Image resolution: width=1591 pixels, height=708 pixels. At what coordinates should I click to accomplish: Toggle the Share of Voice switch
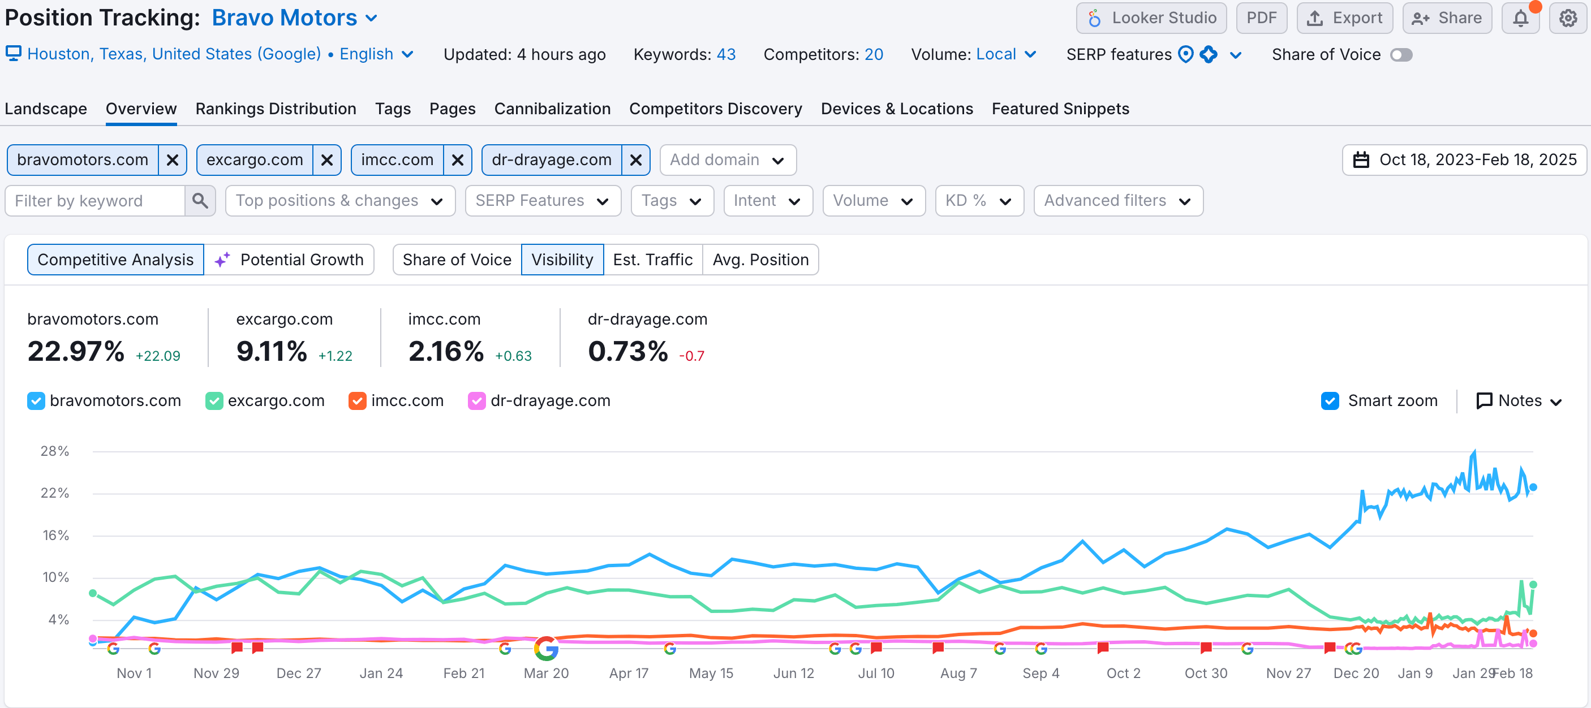[x=1401, y=55]
